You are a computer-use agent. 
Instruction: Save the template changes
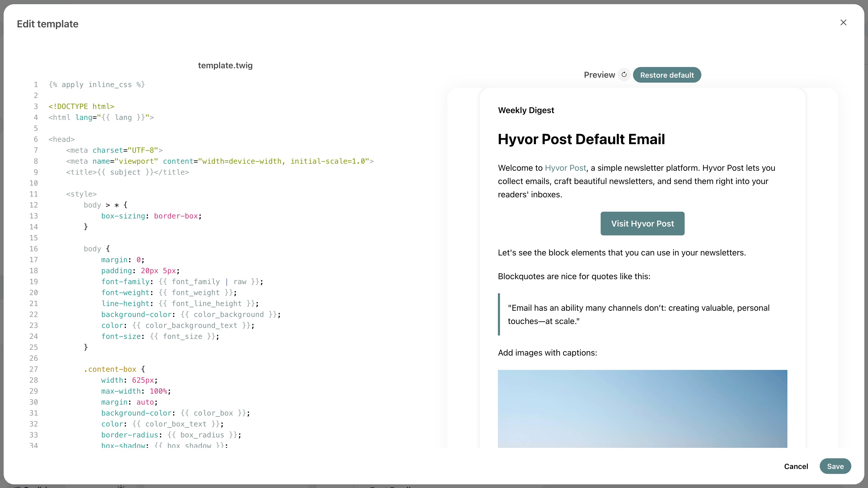click(x=835, y=466)
